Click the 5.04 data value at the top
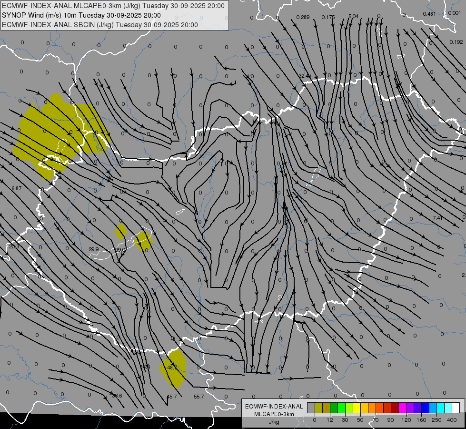This screenshot has width=466, height=429. coord(353,16)
